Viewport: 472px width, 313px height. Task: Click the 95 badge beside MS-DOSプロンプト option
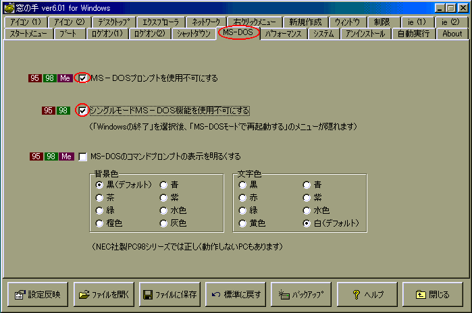tap(35, 78)
